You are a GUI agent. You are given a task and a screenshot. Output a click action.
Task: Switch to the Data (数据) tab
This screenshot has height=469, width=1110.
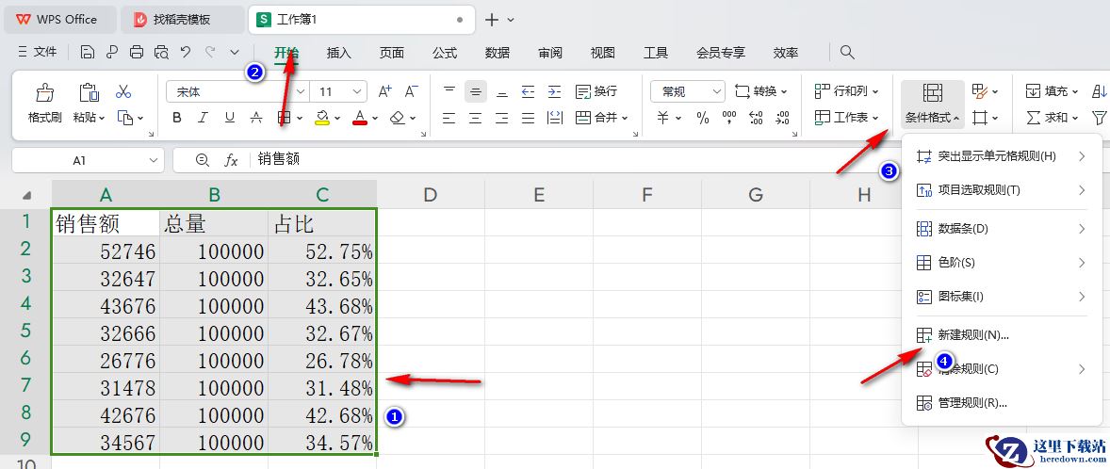coord(498,53)
